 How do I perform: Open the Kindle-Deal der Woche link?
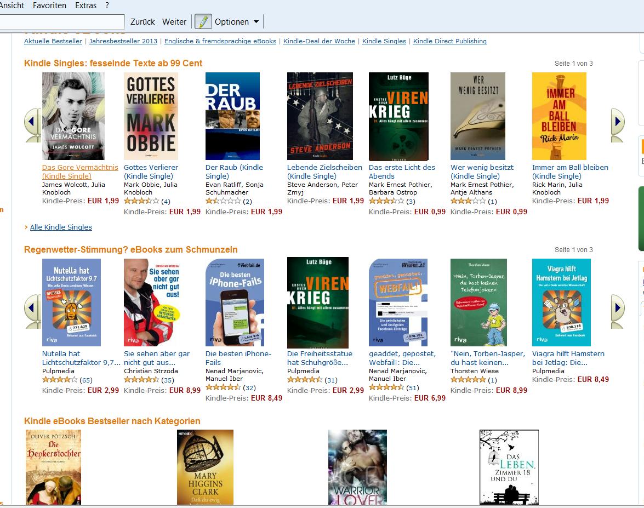(319, 41)
